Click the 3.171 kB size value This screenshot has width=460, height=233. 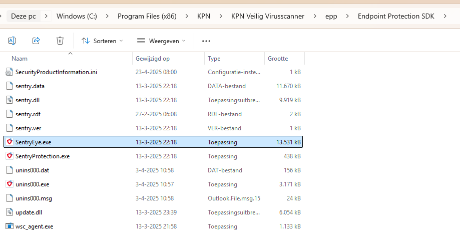coord(290,184)
